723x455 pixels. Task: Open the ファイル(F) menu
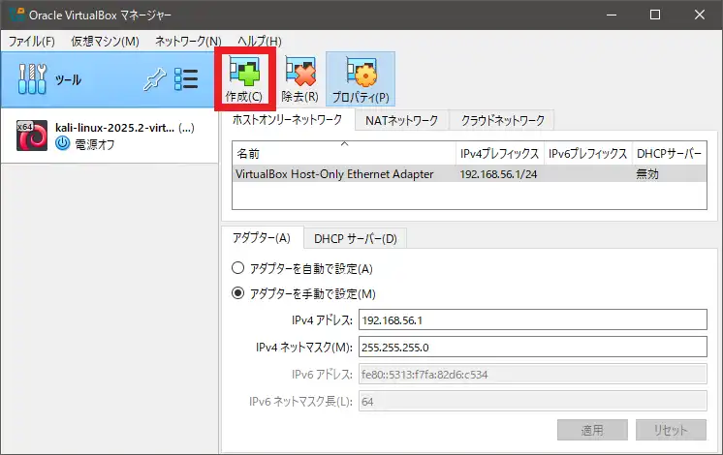pos(31,41)
